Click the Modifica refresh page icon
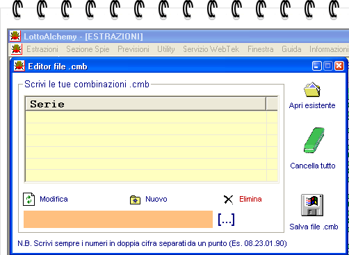 pyautogui.click(x=29, y=200)
